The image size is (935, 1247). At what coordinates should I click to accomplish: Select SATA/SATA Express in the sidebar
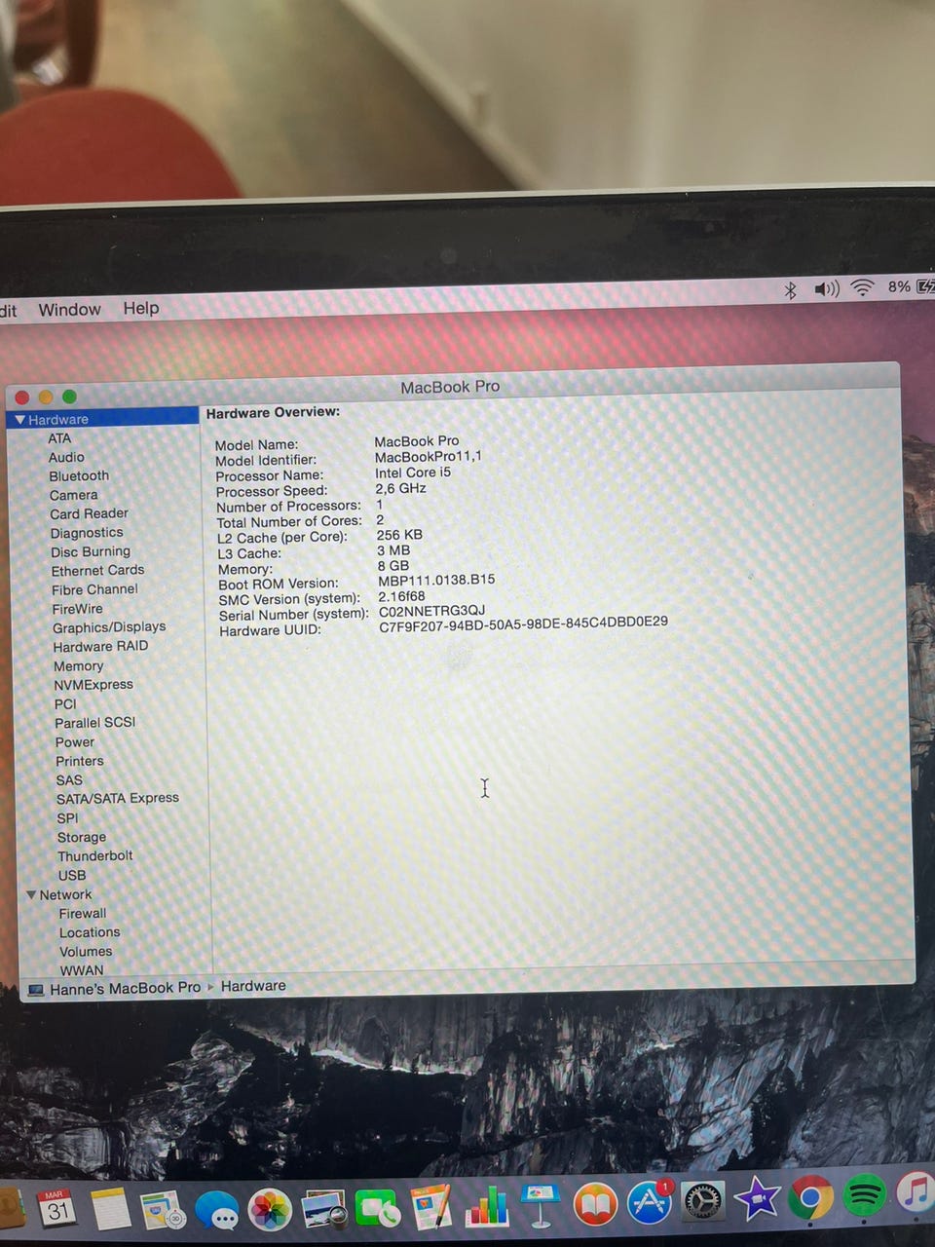(118, 798)
